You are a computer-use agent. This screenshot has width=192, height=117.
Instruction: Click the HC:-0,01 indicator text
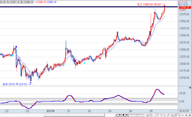coord(183,4)
